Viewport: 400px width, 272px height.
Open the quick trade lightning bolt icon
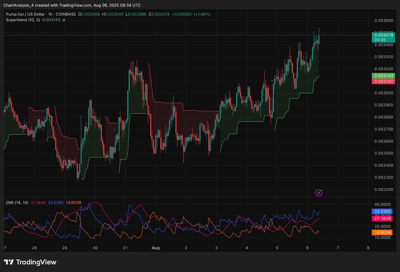point(319,193)
